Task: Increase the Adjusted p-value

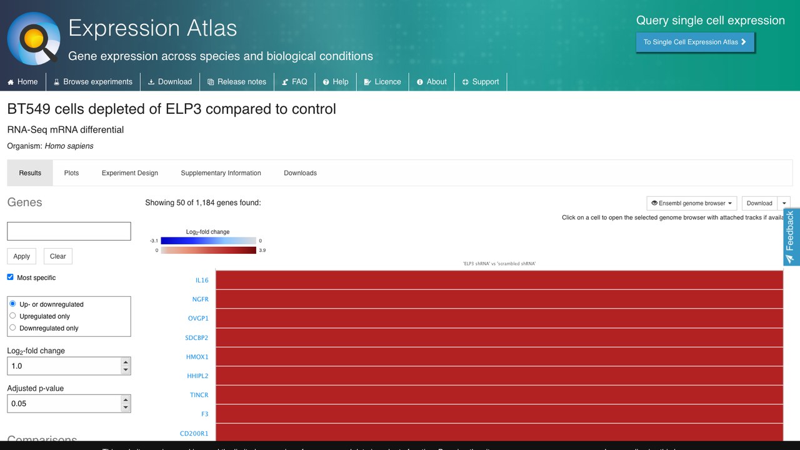Action: (x=126, y=399)
